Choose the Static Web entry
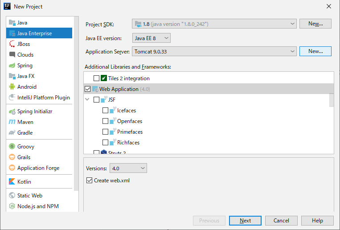The image size is (340, 230). coord(39,196)
